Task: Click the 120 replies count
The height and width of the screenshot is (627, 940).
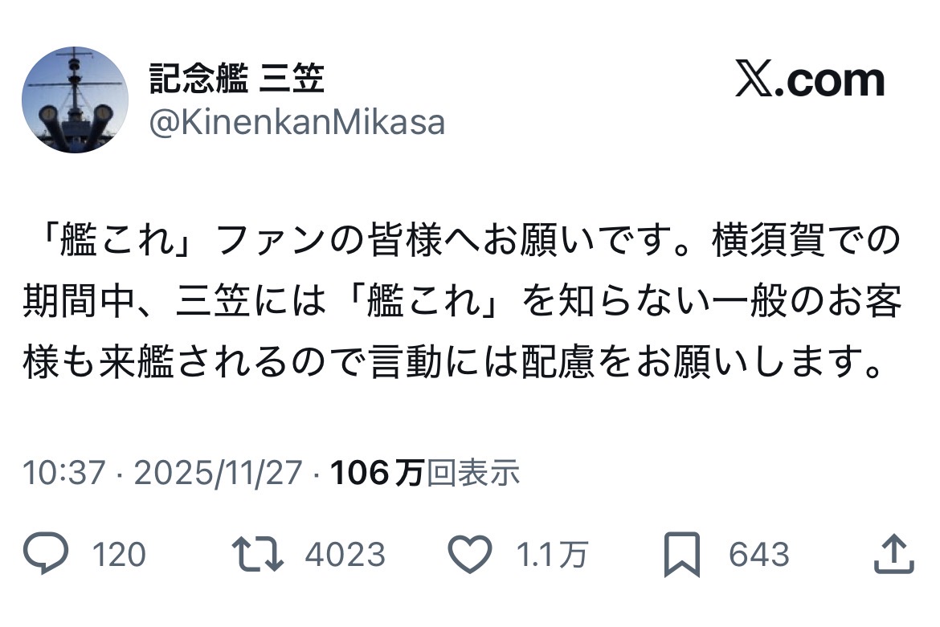Action: (x=120, y=555)
